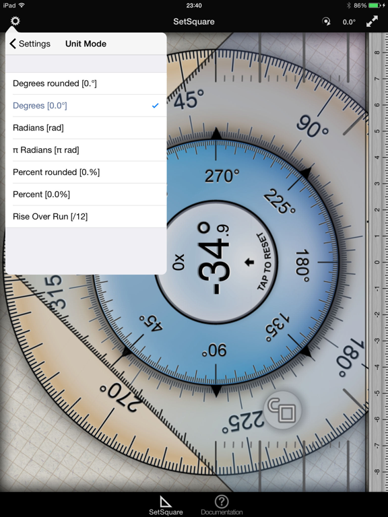Tap the rotation lock icon in header
Image resolution: width=388 pixels, height=517 pixels.
click(x=326, y=22)
